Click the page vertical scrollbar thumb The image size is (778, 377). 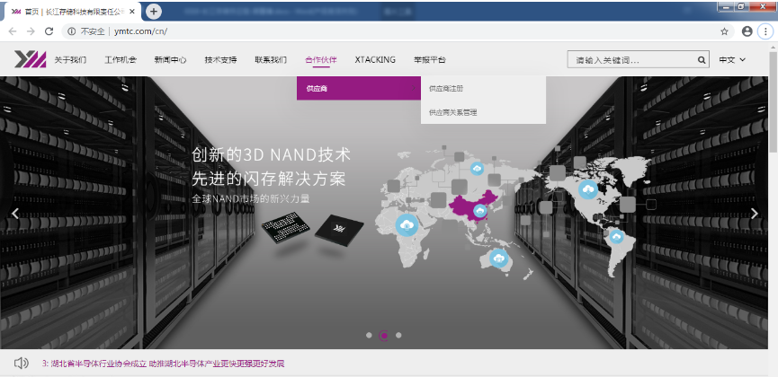pos(773,101)
